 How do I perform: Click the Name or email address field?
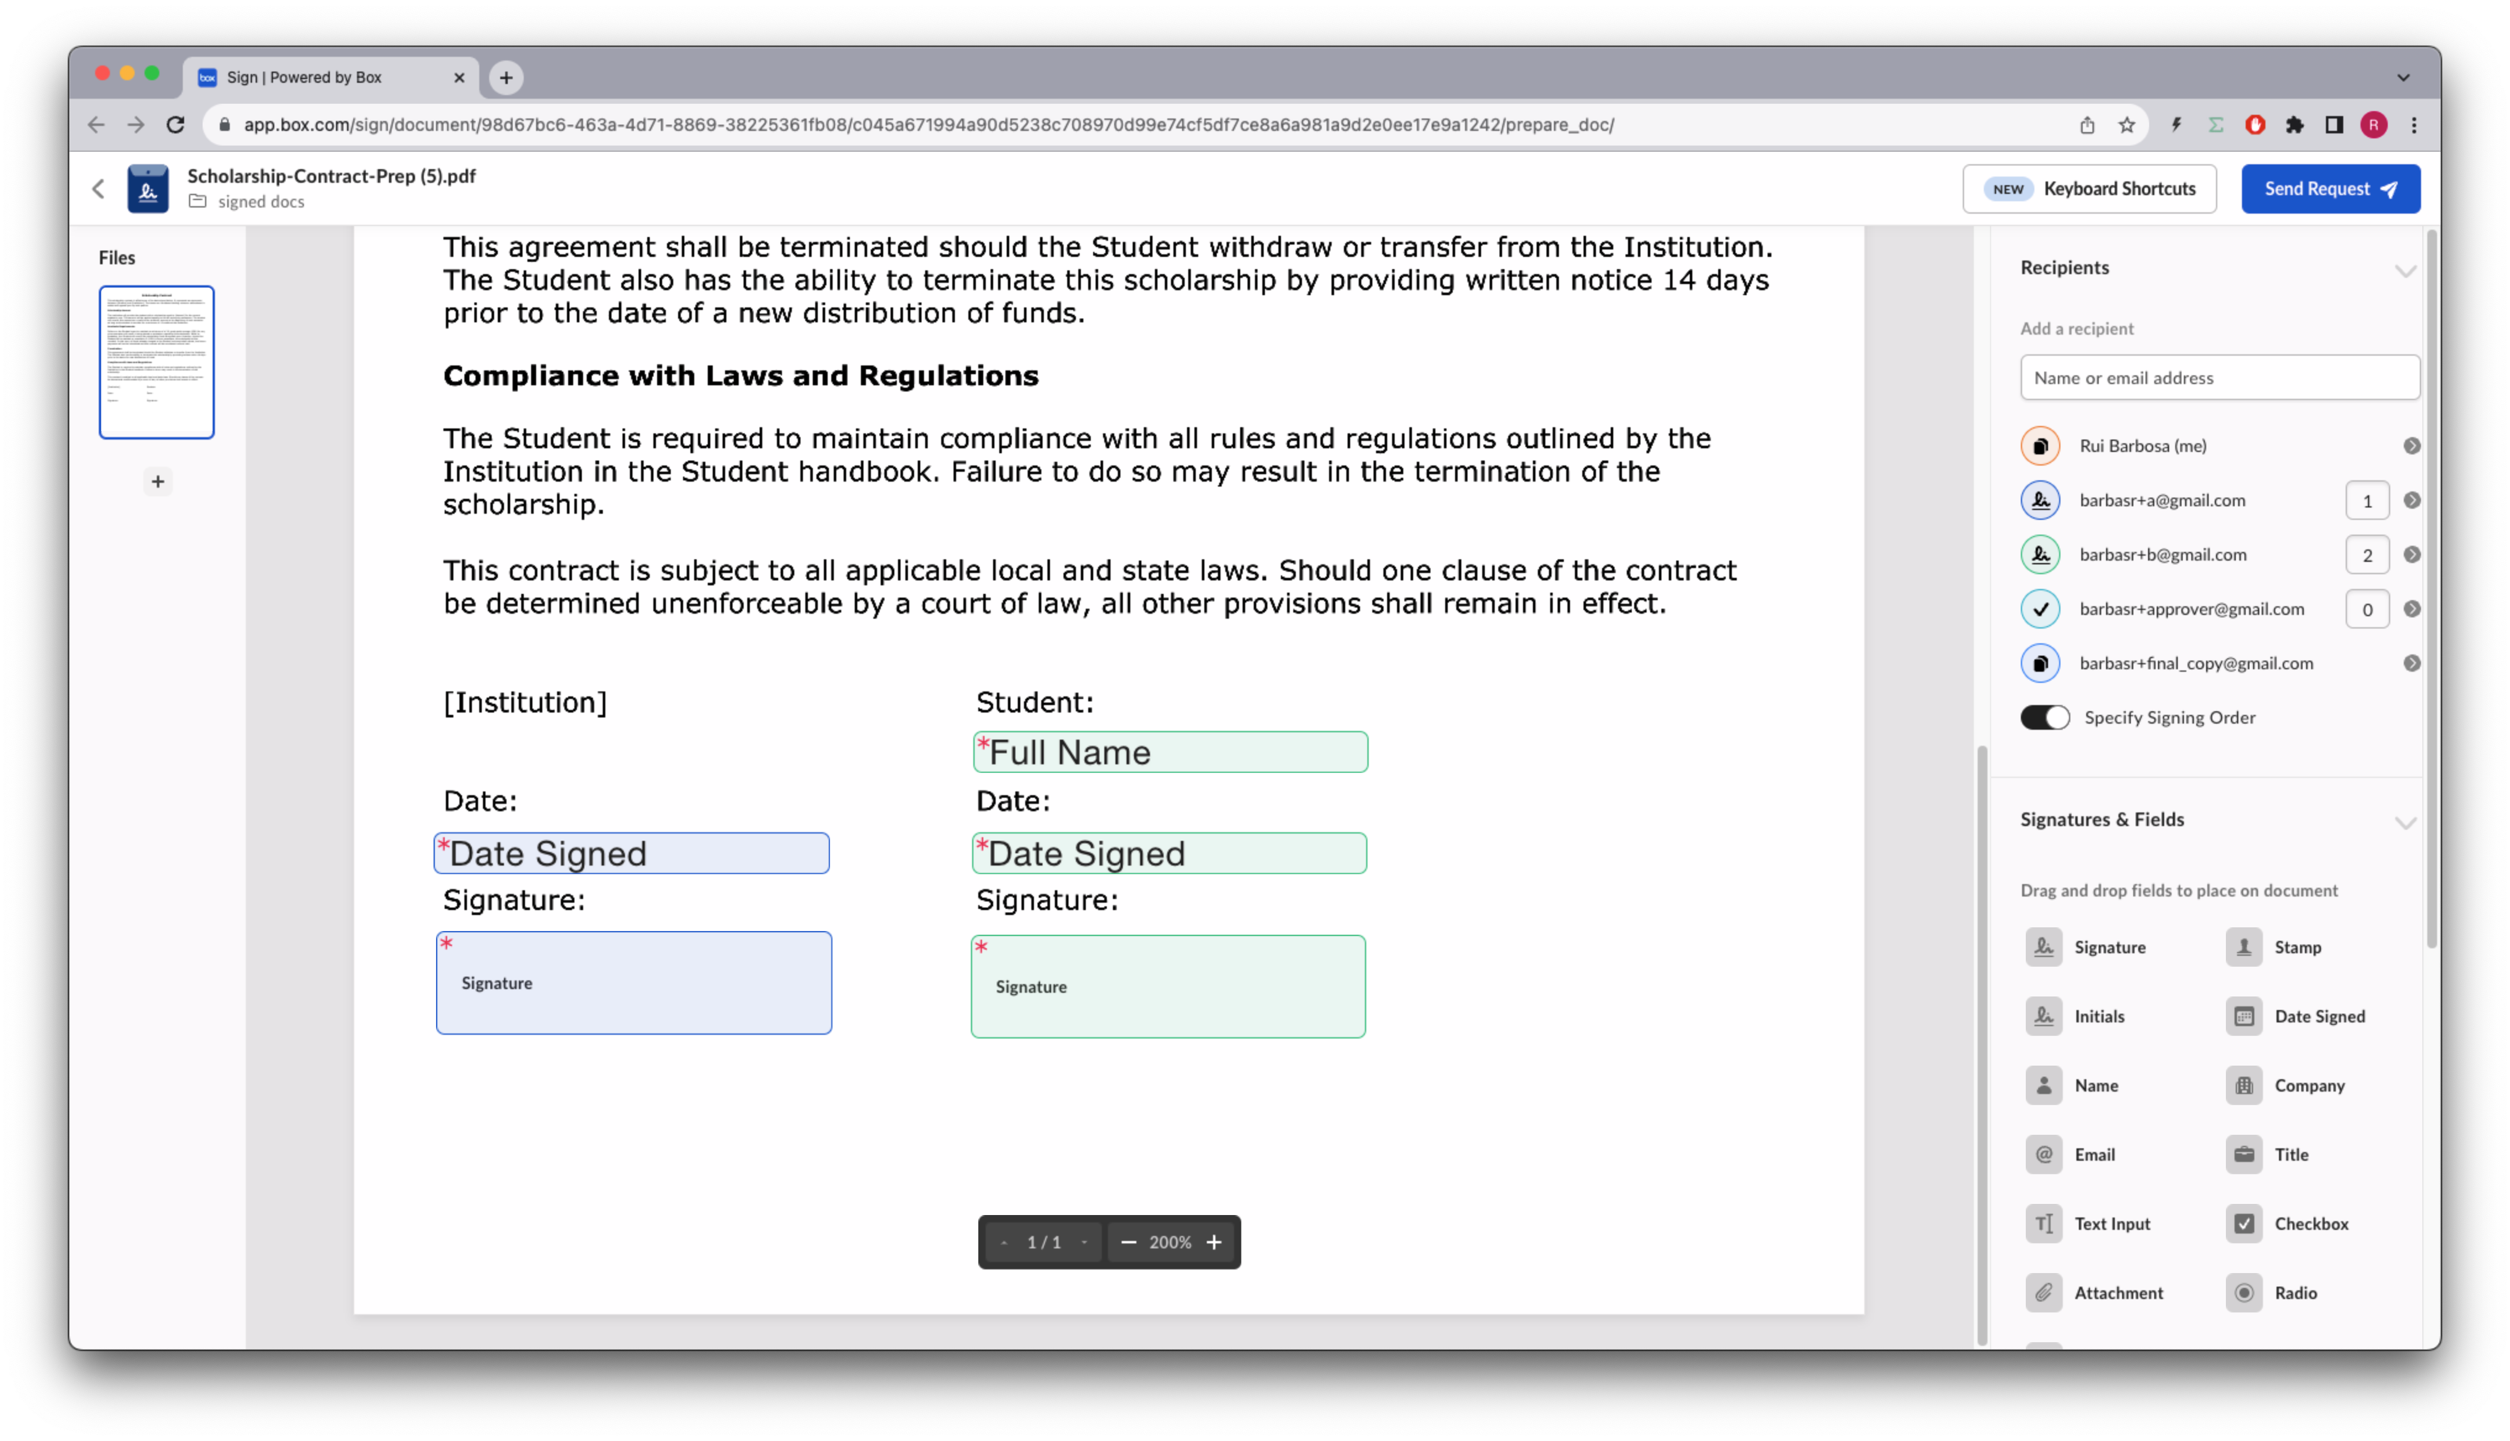click(x=2219, y=378)
